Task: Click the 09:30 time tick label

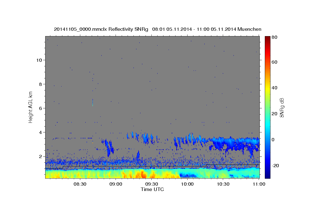Action: (151, 184)
